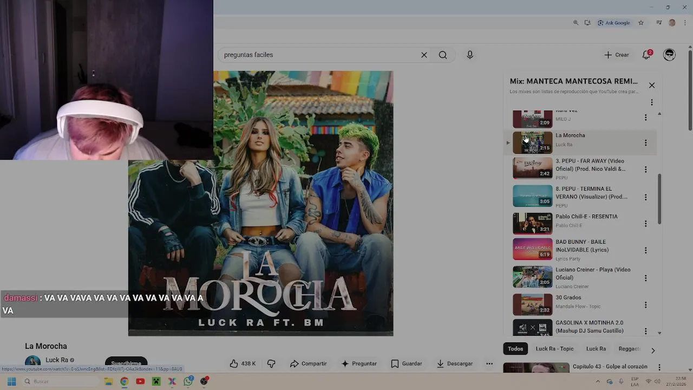Open Minecraft from the taskbar
Image resolution: width=693 pixels, height=390 pixels.
pyautogui.click(x=156, y=381)
